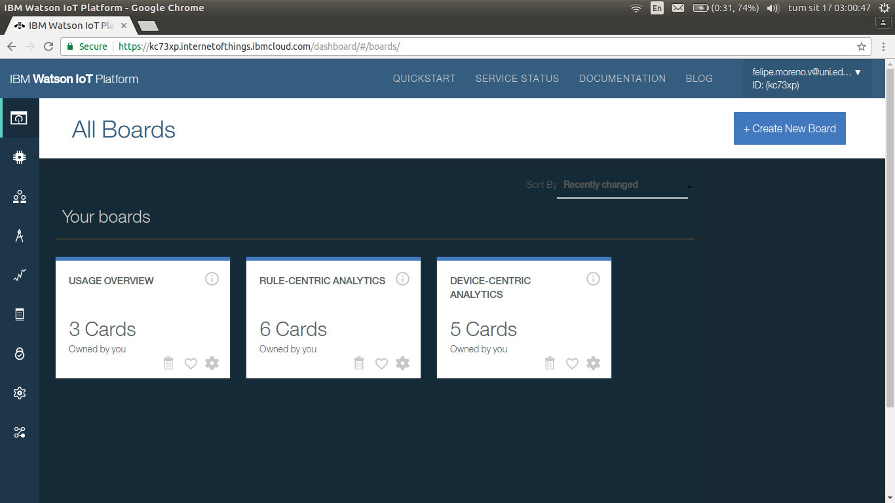
Task: Open the Boards icon in the sidebar
Action: 19,118
